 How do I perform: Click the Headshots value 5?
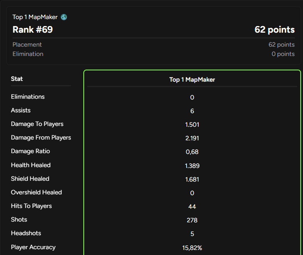(x=192, y=234)
